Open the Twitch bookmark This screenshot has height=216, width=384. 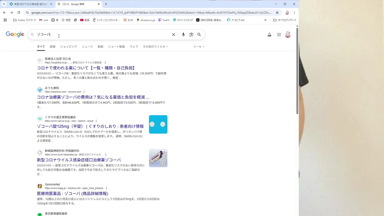(164, 20)
